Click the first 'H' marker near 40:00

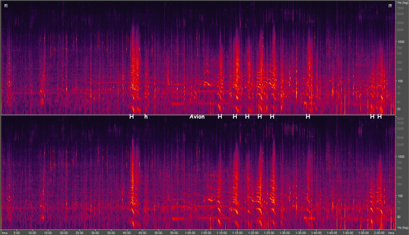132,117
